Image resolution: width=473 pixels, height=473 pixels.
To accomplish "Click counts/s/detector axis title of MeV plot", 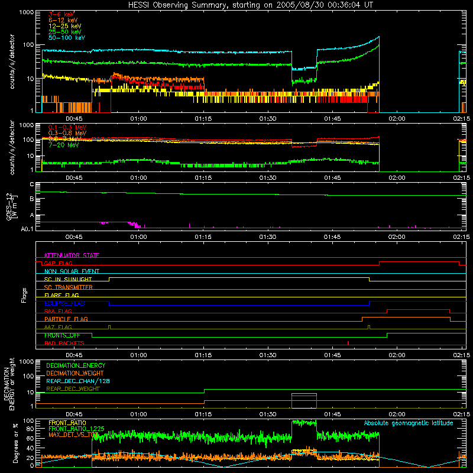I will click(x=12, y=147).
